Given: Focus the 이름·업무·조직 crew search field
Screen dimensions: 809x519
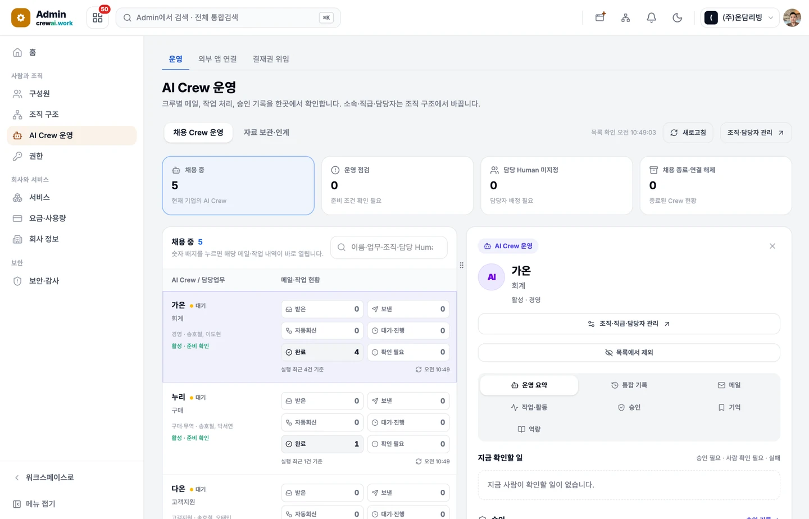Looking at the screenshot, I should click(x=389, y=247).
